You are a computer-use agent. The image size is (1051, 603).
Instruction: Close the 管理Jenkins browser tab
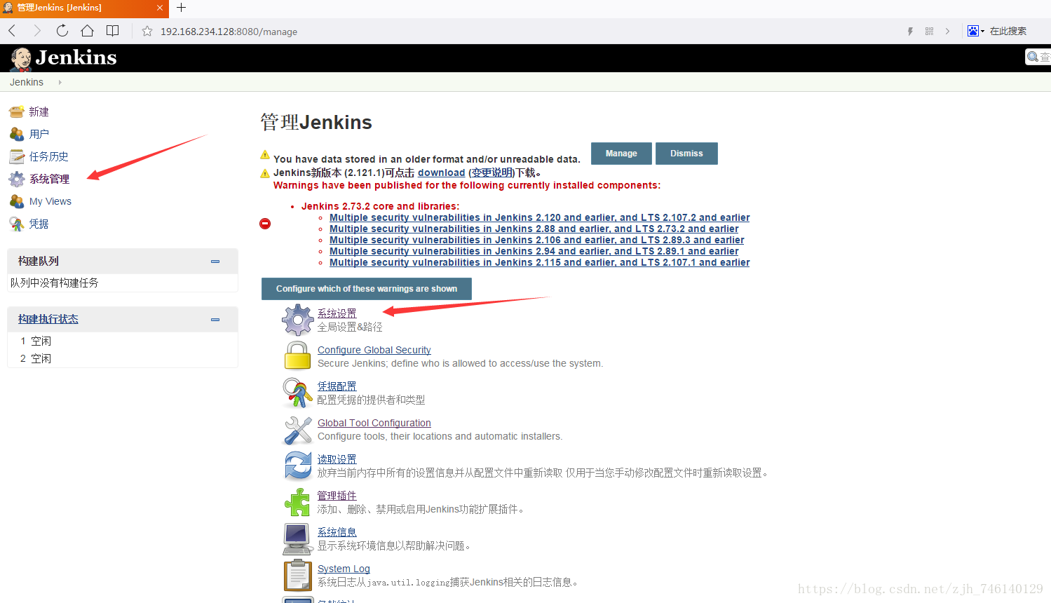(160, 8)
